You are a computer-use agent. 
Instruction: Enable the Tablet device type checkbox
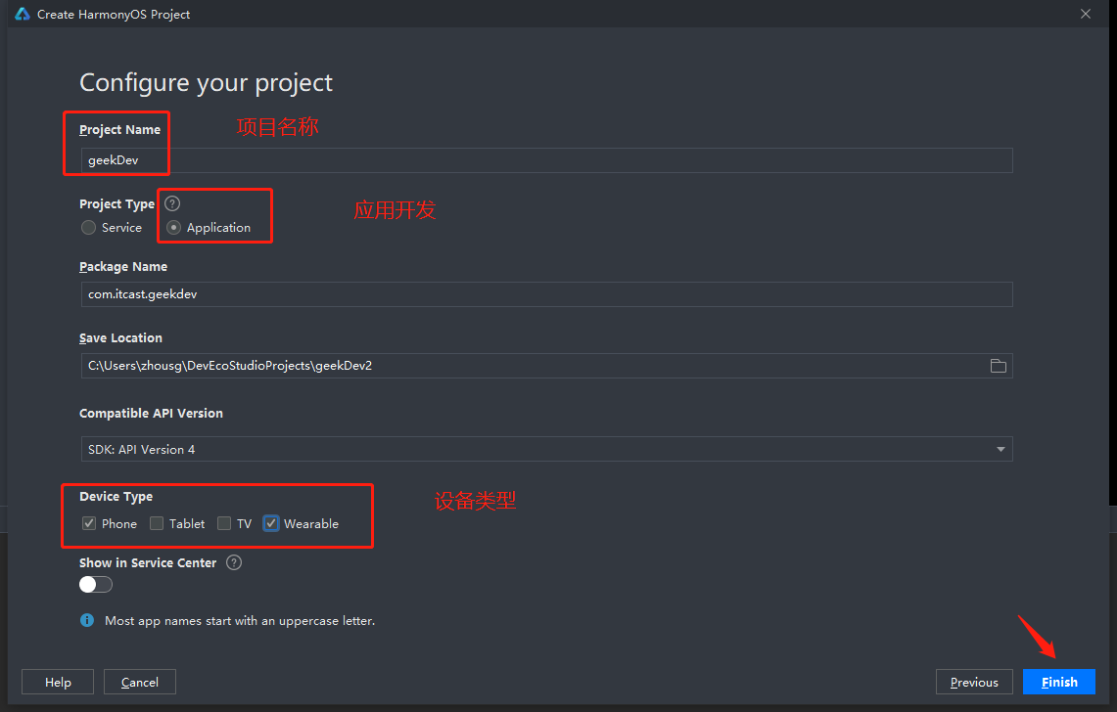tap(157, 523)
